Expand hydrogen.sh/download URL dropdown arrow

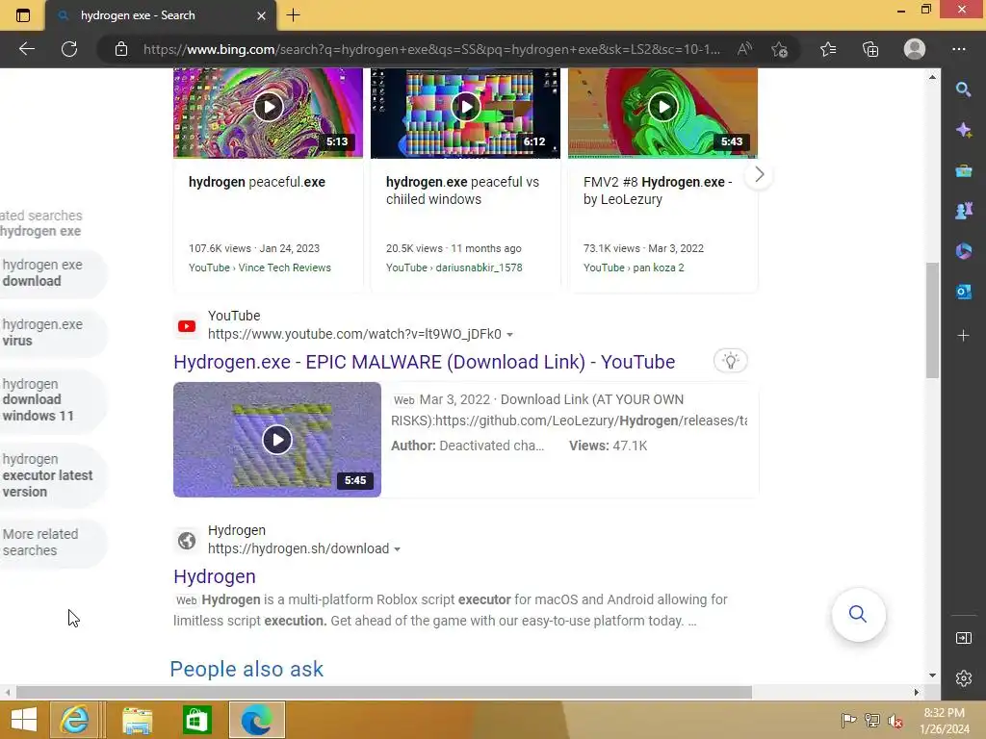click(398, 549)
